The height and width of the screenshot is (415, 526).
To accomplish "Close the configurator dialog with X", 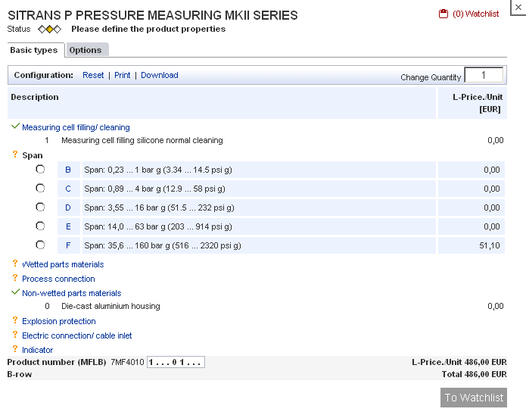I will [518, 8].
